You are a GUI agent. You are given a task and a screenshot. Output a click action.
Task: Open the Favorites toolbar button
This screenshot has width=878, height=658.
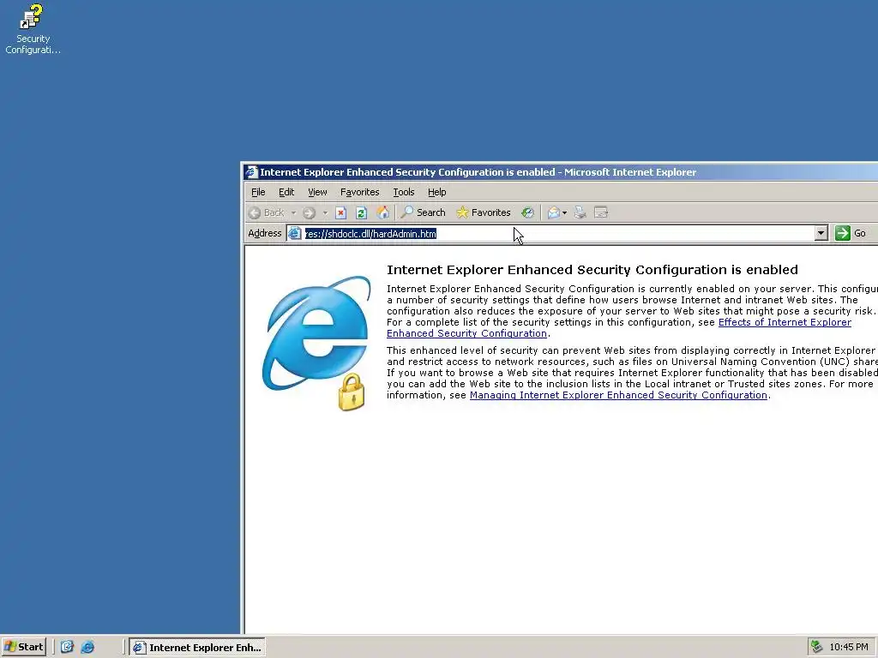pos(484,212)
